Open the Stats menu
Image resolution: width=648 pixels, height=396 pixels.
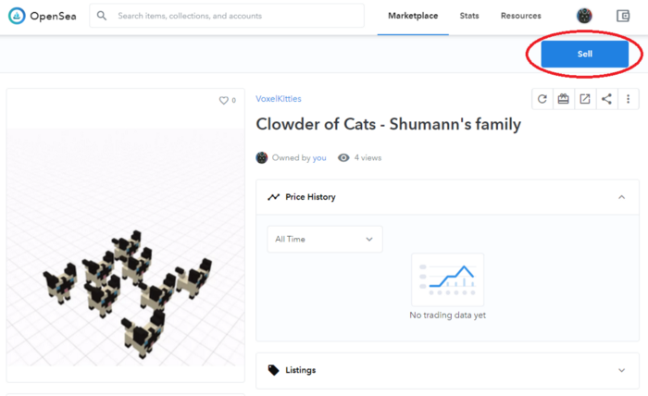[469, 16]
